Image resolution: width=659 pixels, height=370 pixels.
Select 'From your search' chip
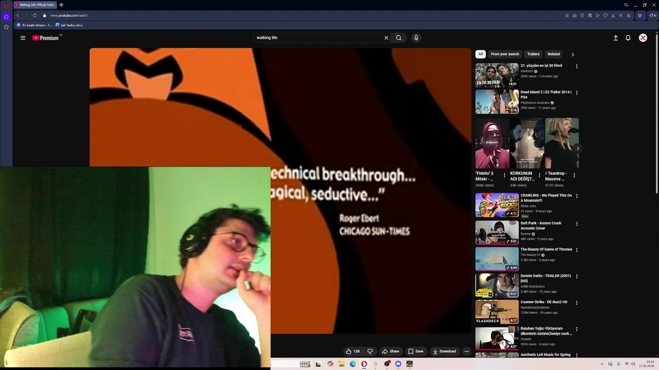tap(505, 54)
